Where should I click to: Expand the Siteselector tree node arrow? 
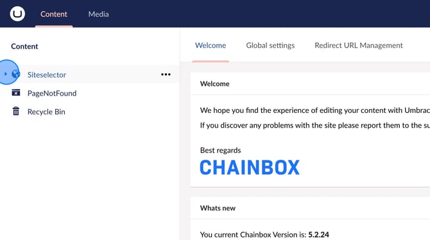click(x=6, y=74)
